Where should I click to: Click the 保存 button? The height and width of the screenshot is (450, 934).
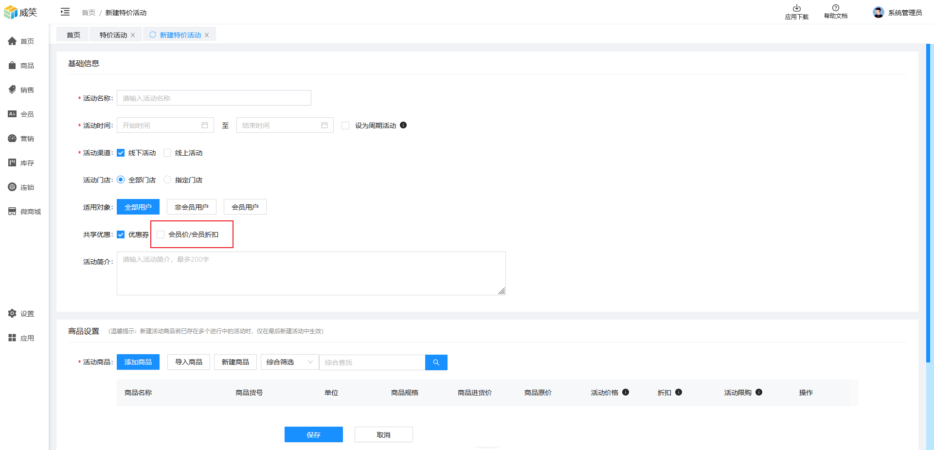pyautogui.click(x=313, y=434)
